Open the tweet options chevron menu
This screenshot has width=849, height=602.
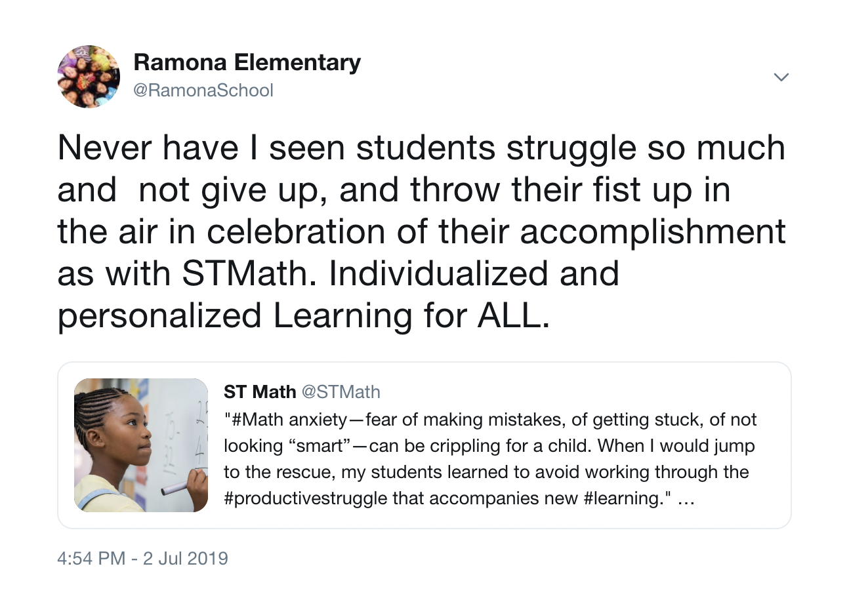781,77
